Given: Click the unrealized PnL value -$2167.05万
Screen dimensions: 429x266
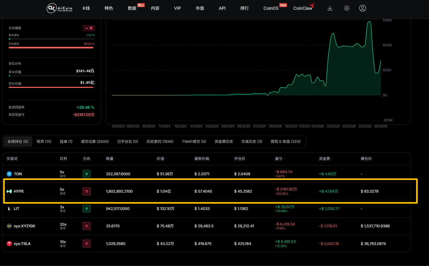Looking at the screenshot, I should [84, 115].
